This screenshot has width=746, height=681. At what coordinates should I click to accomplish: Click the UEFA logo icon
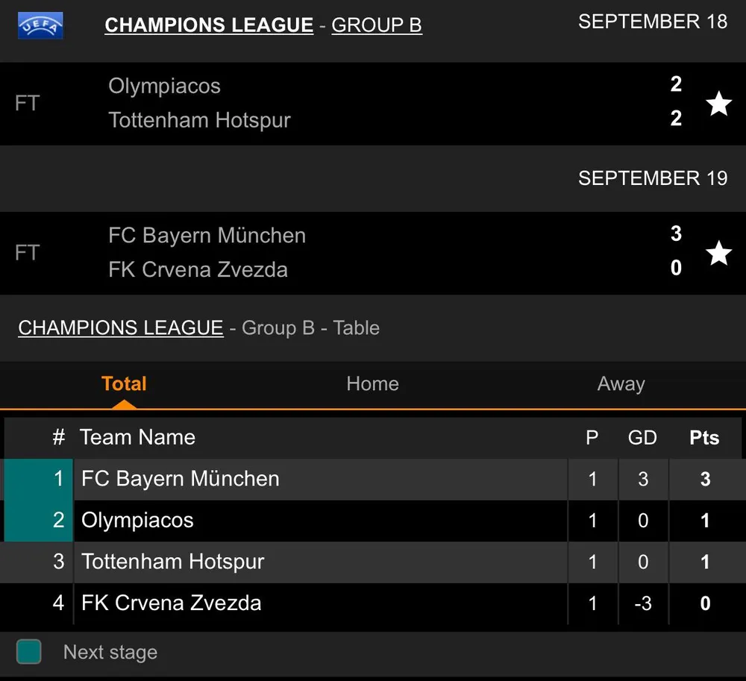click(x=40, y=25)
